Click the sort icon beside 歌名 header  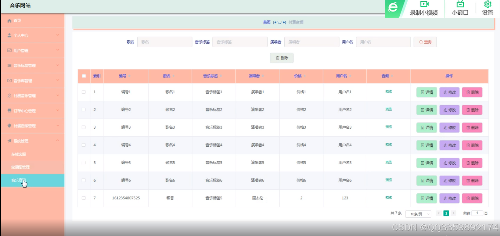(x=174, y=76)
